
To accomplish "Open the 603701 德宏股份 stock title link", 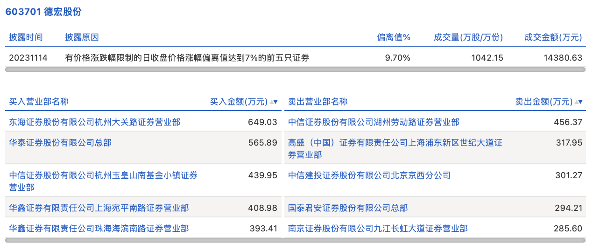I will 43,12.
